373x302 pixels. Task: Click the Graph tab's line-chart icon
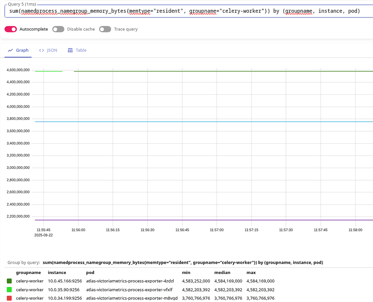(x=10, y=50)
